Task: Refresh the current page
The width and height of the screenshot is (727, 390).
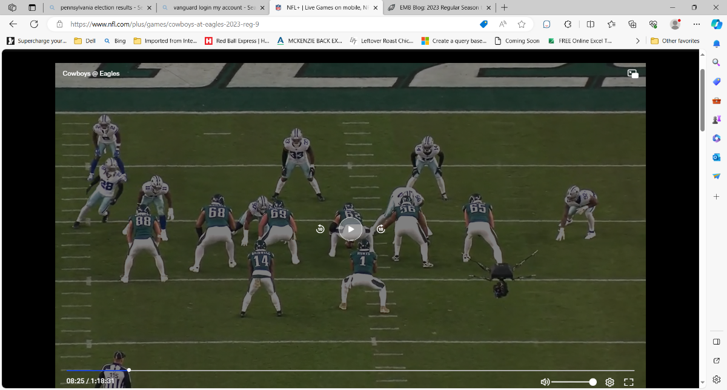Action: [x=34, y=24]
